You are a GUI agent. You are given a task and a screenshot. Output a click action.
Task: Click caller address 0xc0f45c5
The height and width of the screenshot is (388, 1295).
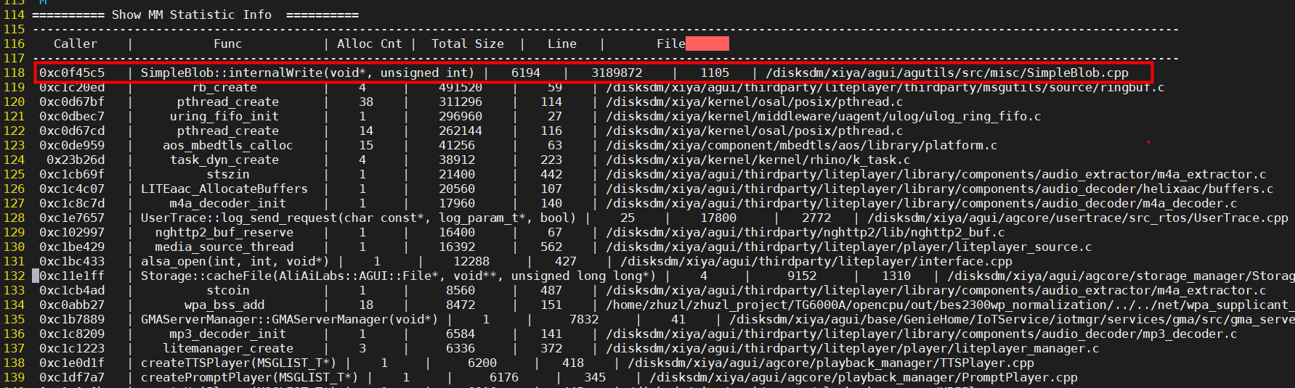[x=72, y=73]
